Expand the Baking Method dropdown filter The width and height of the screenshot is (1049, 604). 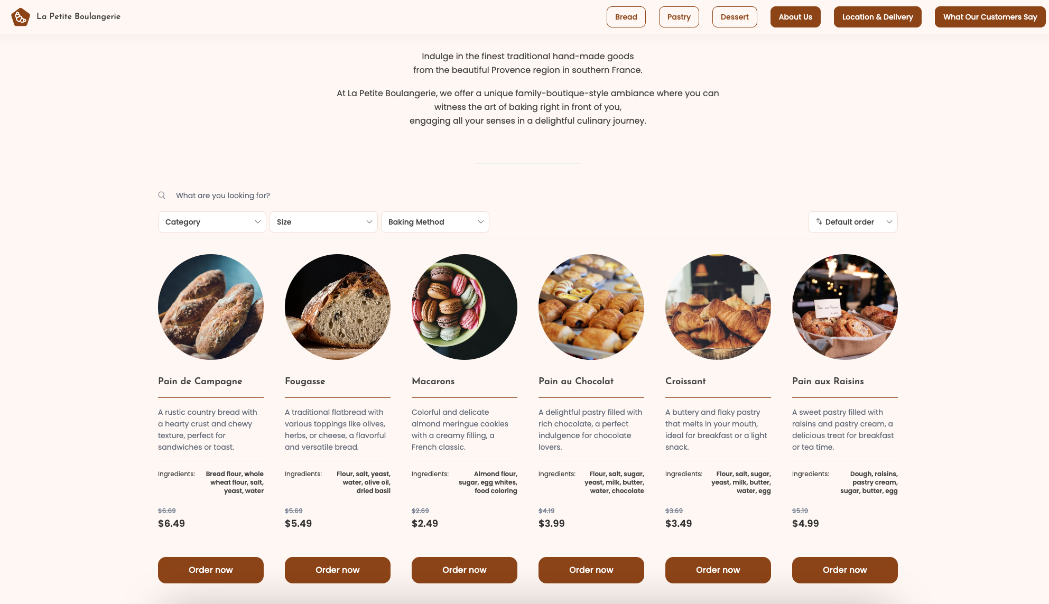point(435,222)
